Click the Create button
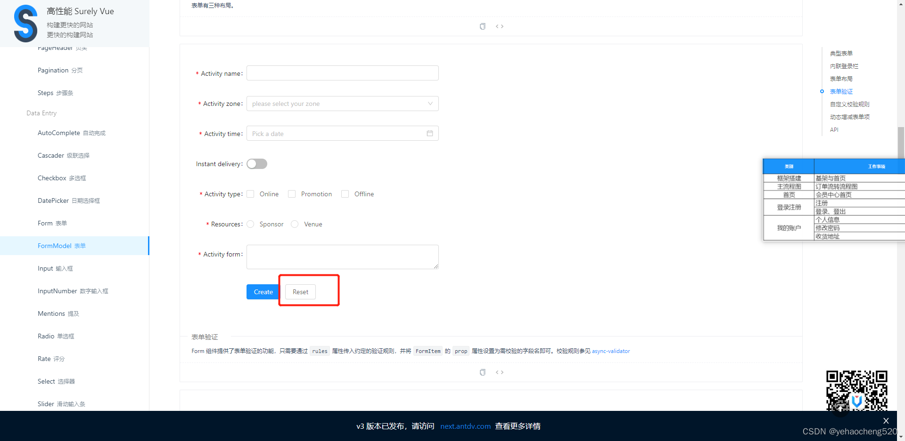This screenshot has width=905, height=441. 263,292
